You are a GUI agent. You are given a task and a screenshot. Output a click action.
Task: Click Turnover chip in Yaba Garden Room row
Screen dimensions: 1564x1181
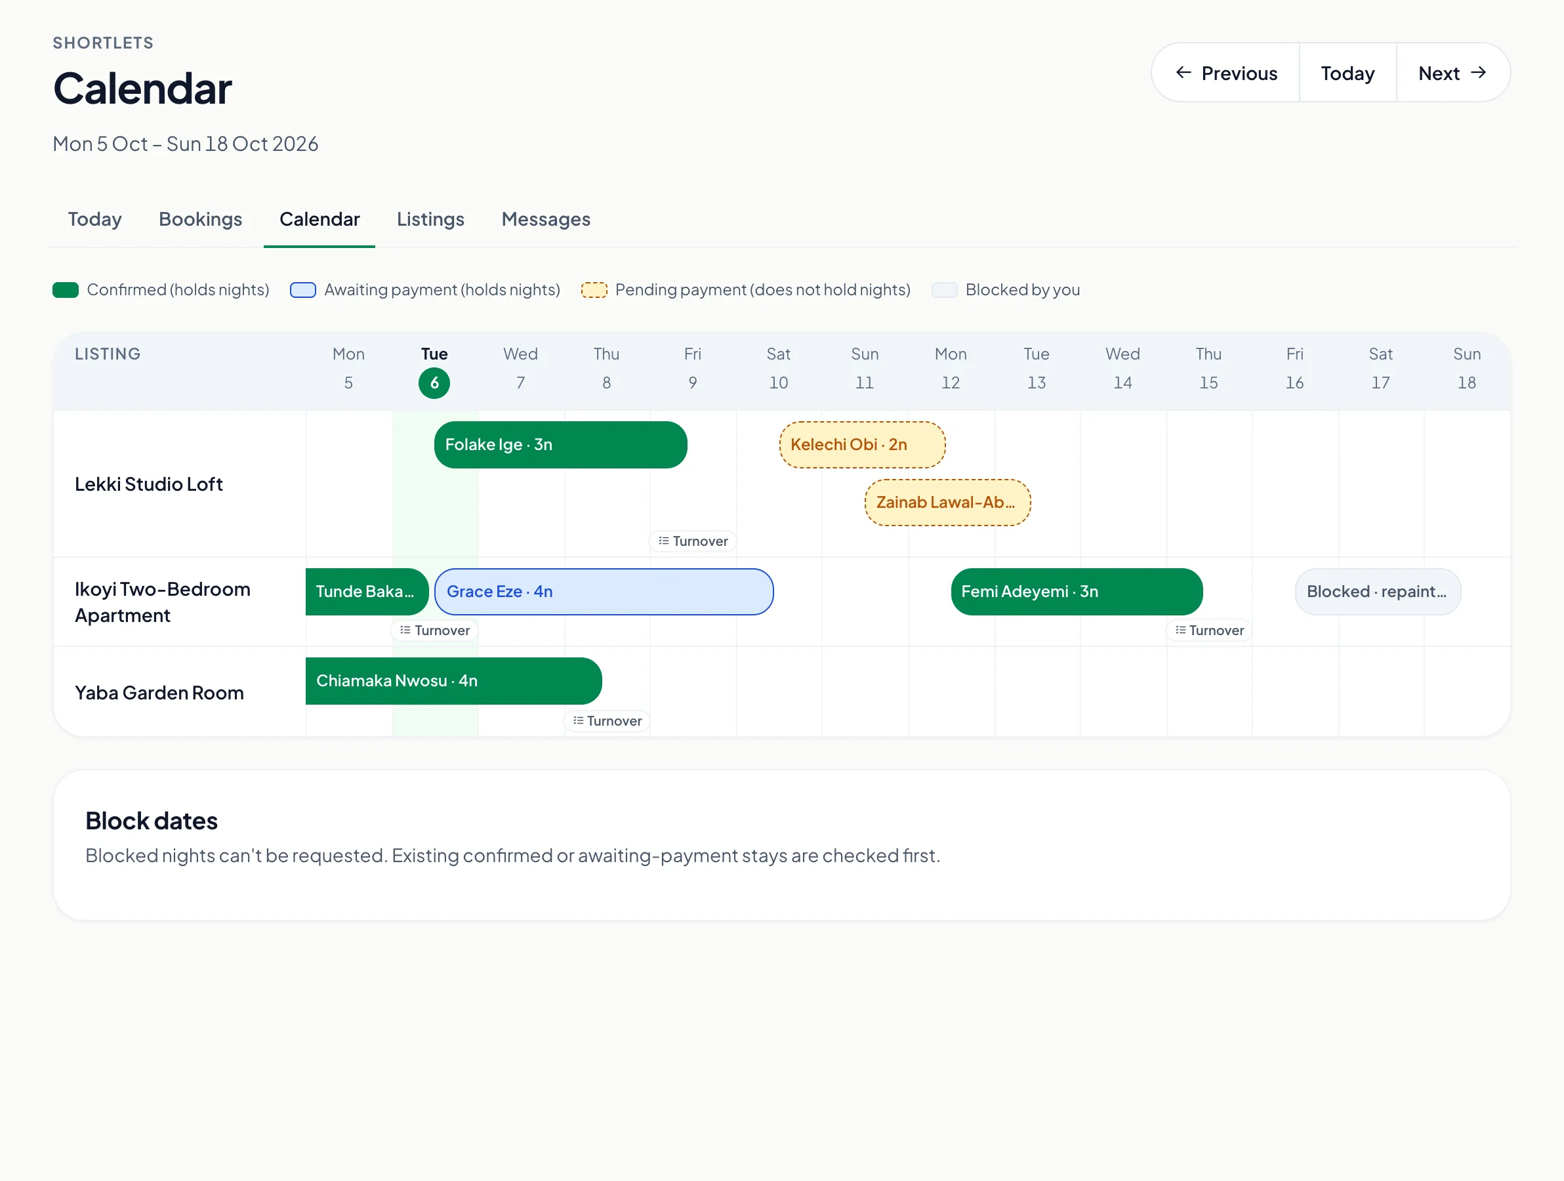[x=607, y=720]
